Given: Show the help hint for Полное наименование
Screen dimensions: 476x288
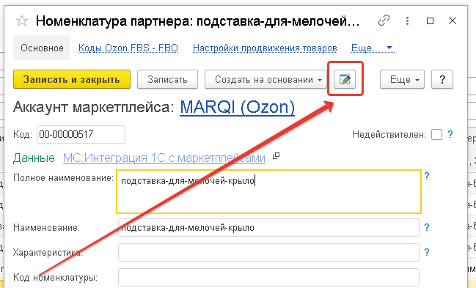Looking at the screenshot, I should point(427,176).
